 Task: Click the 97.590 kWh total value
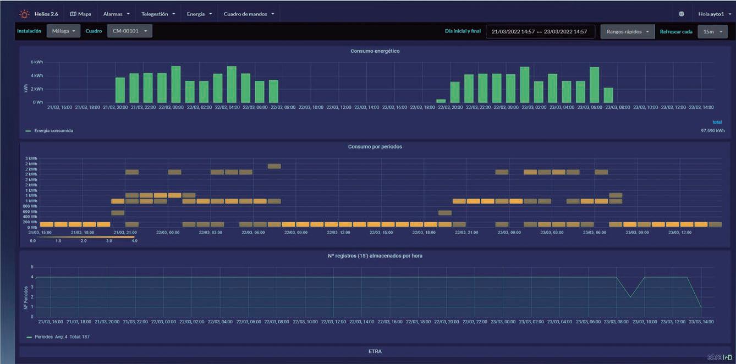point(713,131)
